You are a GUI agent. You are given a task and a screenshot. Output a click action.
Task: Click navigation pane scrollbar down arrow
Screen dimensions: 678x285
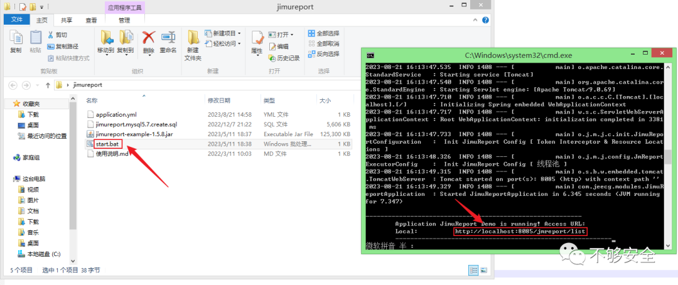(x=73, y=261)
